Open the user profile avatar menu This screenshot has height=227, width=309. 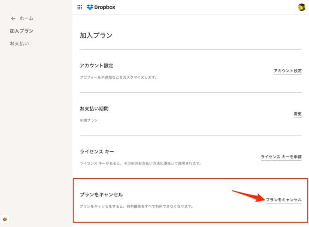coord(301,7)
